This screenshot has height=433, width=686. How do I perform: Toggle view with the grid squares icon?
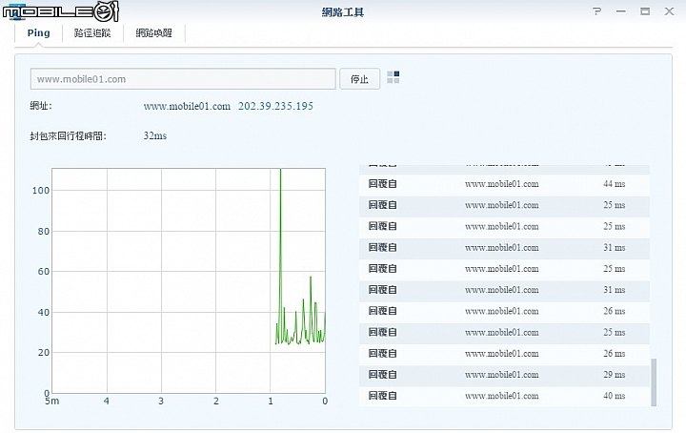pos(393,77)
